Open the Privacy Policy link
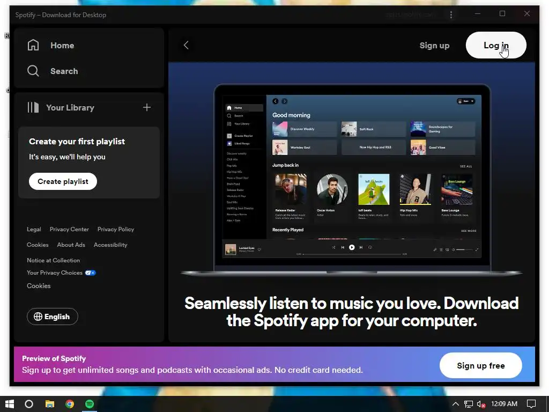The image size is (549, 412). pyautogui.click(x=116, y=229)
